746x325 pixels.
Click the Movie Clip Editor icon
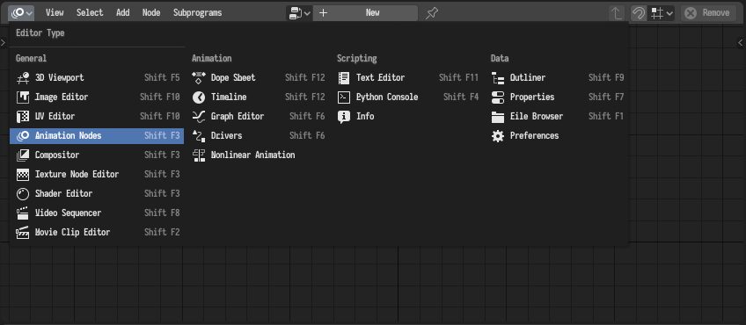point(23,233)
